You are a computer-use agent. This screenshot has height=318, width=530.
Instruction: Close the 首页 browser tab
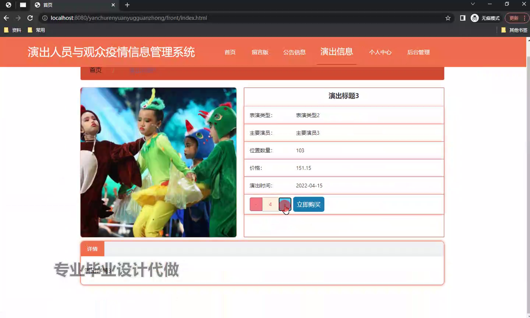pyautogui.click(x=113, y=5)
